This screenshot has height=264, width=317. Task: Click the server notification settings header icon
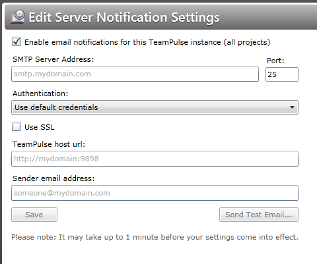(x=17, y=16)
